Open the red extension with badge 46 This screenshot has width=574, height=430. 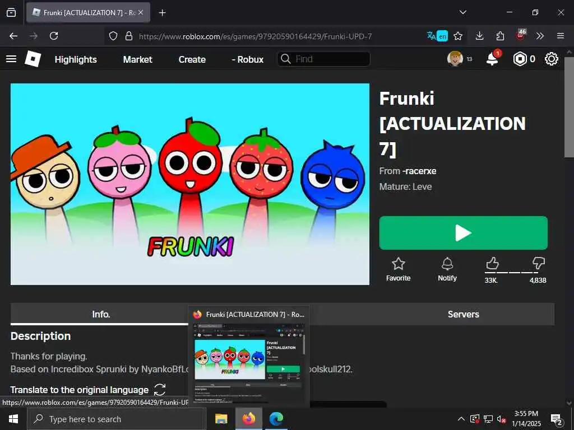(x=521, y=35)
